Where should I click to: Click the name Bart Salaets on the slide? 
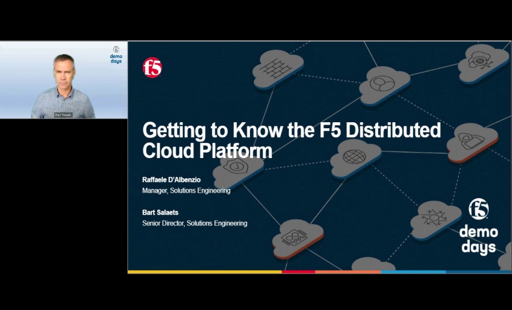pos(160,212)
